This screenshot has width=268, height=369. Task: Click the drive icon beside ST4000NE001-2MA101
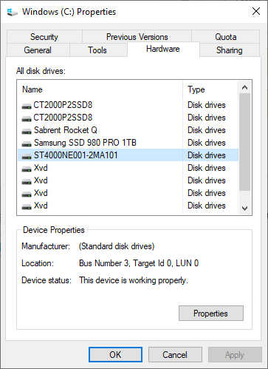click(27, 156)
